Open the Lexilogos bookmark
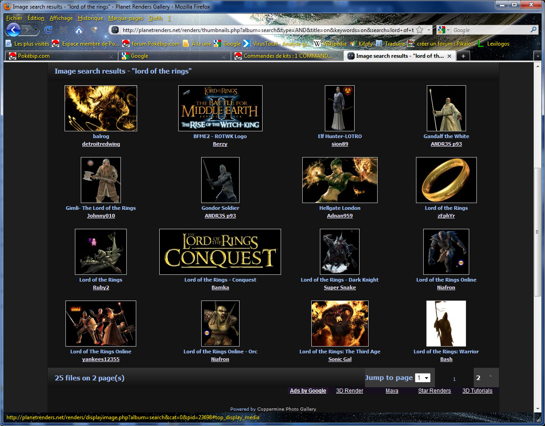The height and width of the screenshot is (426, 545). coord(494,44)
